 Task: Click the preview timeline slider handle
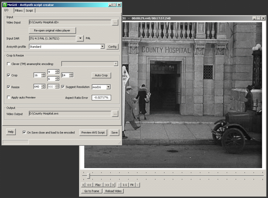[x=88, y=176]
